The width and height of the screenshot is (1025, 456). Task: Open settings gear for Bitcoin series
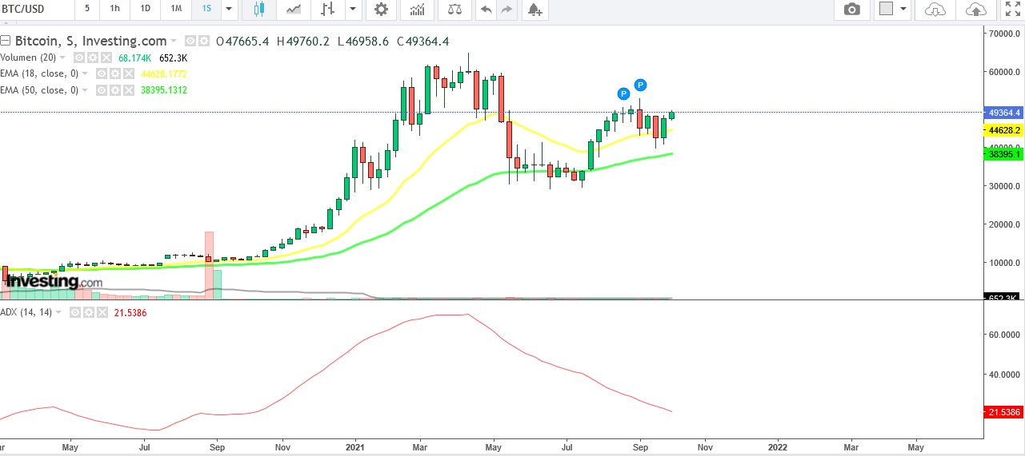click(203, 41)
